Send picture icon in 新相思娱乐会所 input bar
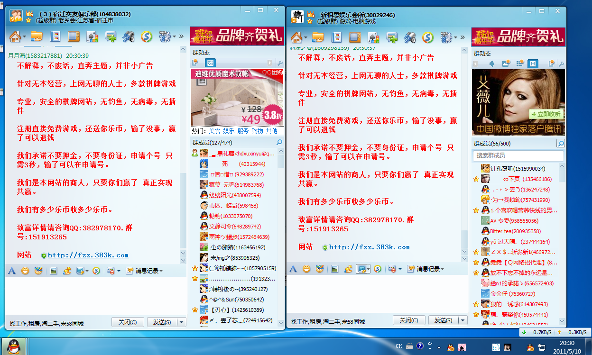Viewport: 592px width, 355px height. coord(335,269)
